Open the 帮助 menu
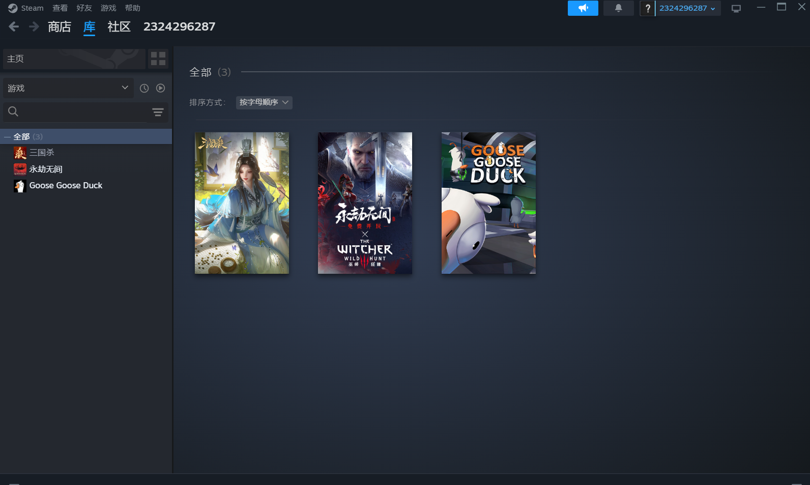The image size is (810, 485). (x=132, y=8)
